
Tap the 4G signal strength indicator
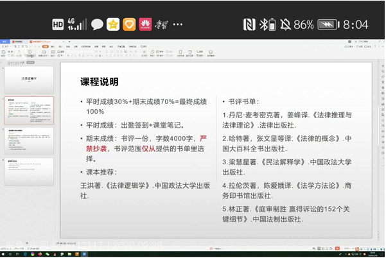click(76, 24)
